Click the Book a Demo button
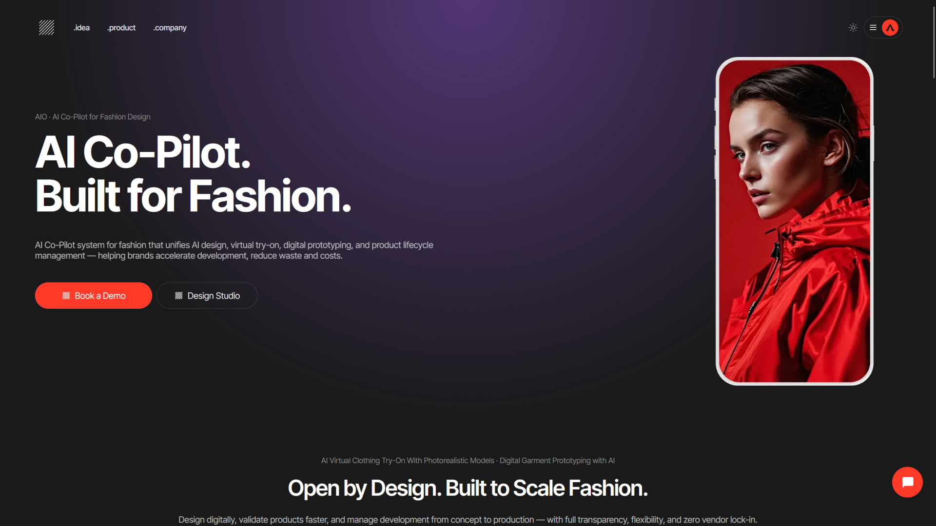This screenshot has height=526, width=936. pyautogui.click(x=94, y=296)
